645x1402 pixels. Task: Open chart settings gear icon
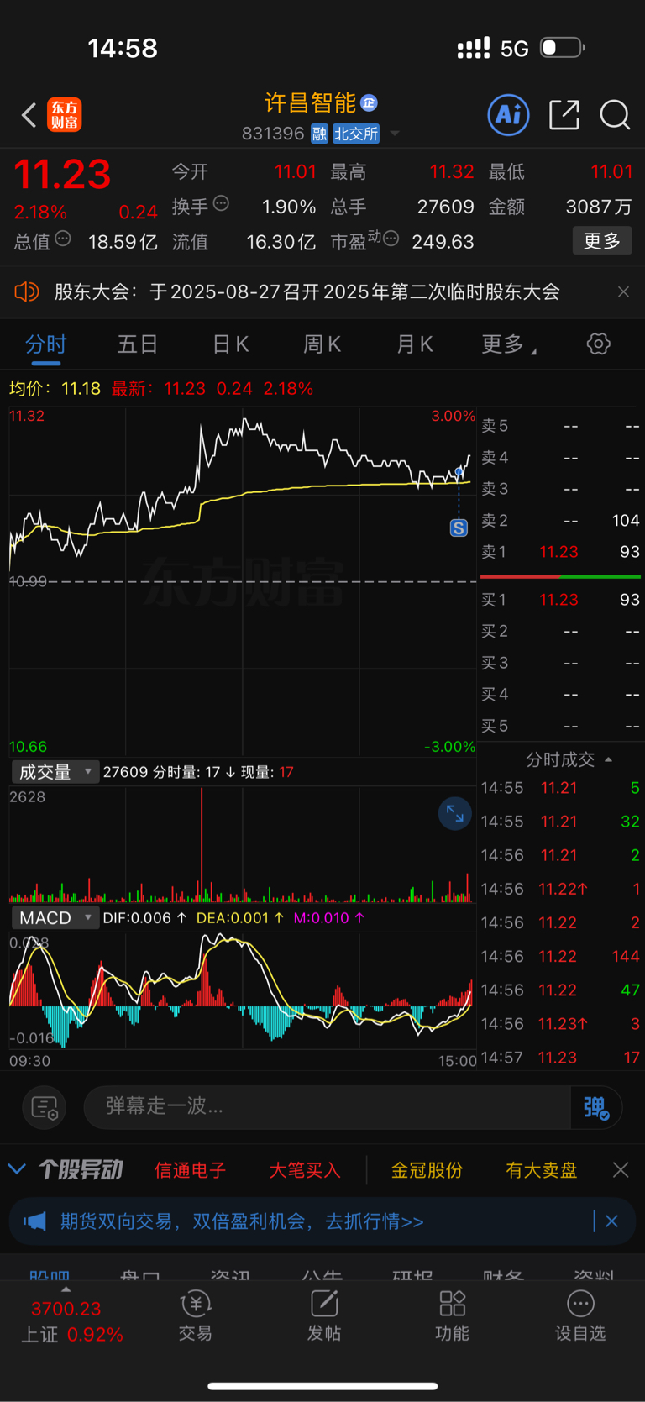[598, 344]
